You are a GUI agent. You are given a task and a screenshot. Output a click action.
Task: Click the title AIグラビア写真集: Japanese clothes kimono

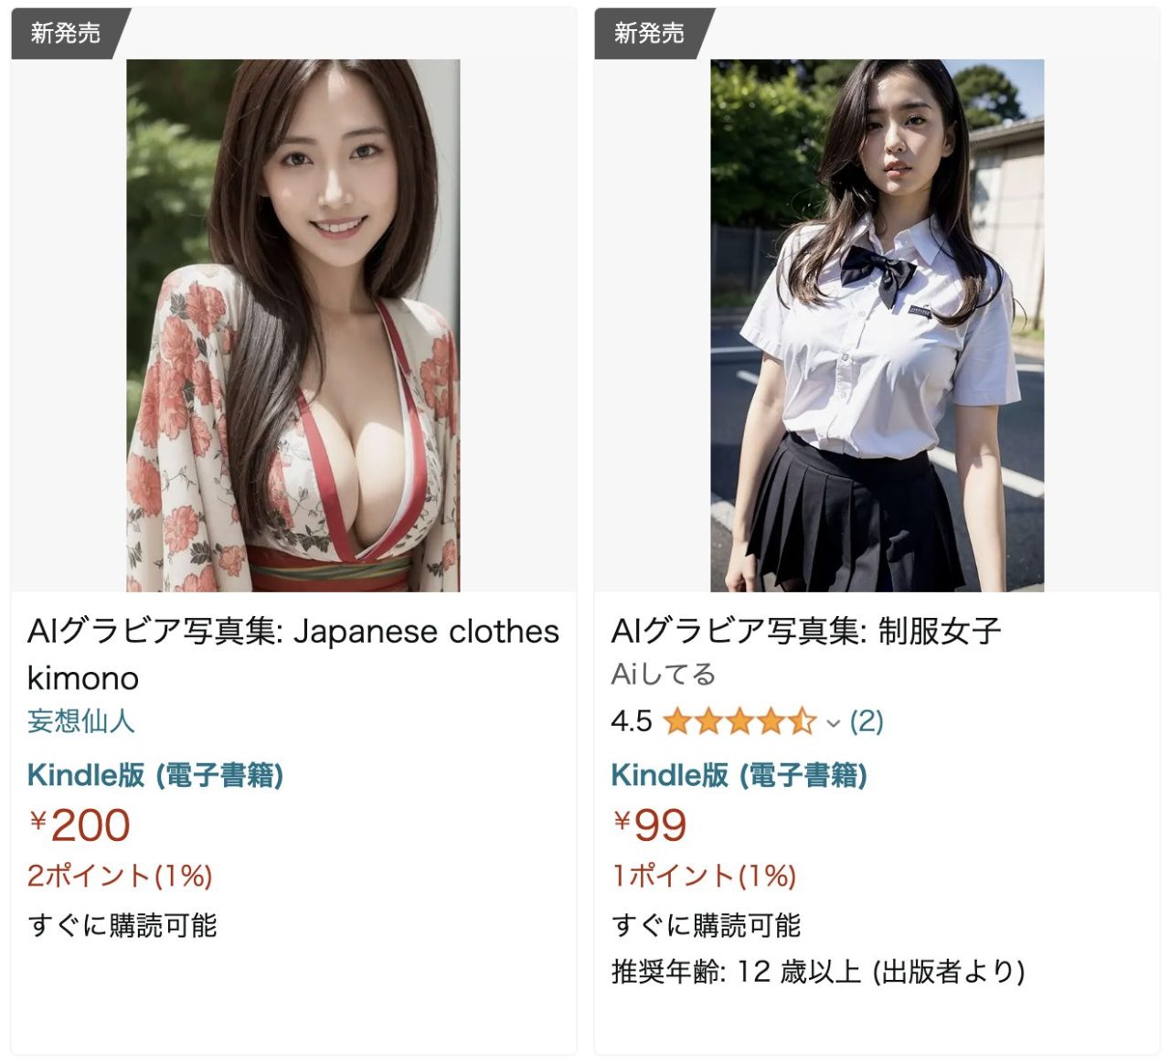pos(293,654)
